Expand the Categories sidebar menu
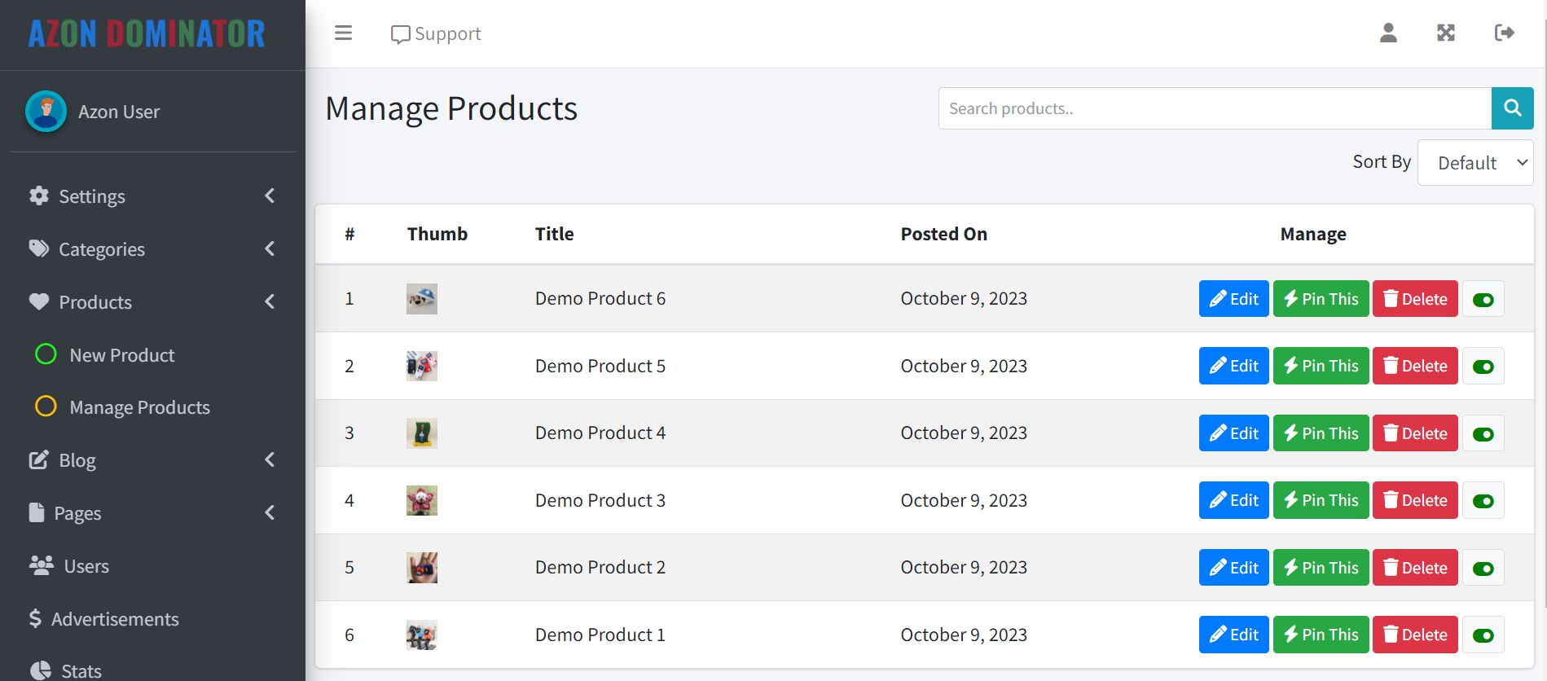This screenshot has height=681, width=1547. tap(101, 249)
